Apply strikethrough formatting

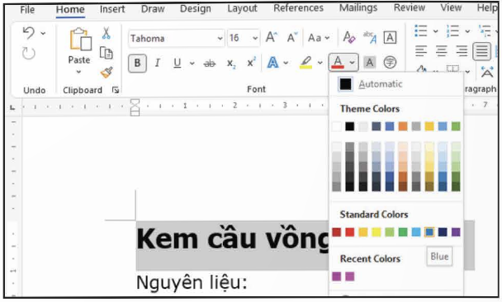point(210,63)
